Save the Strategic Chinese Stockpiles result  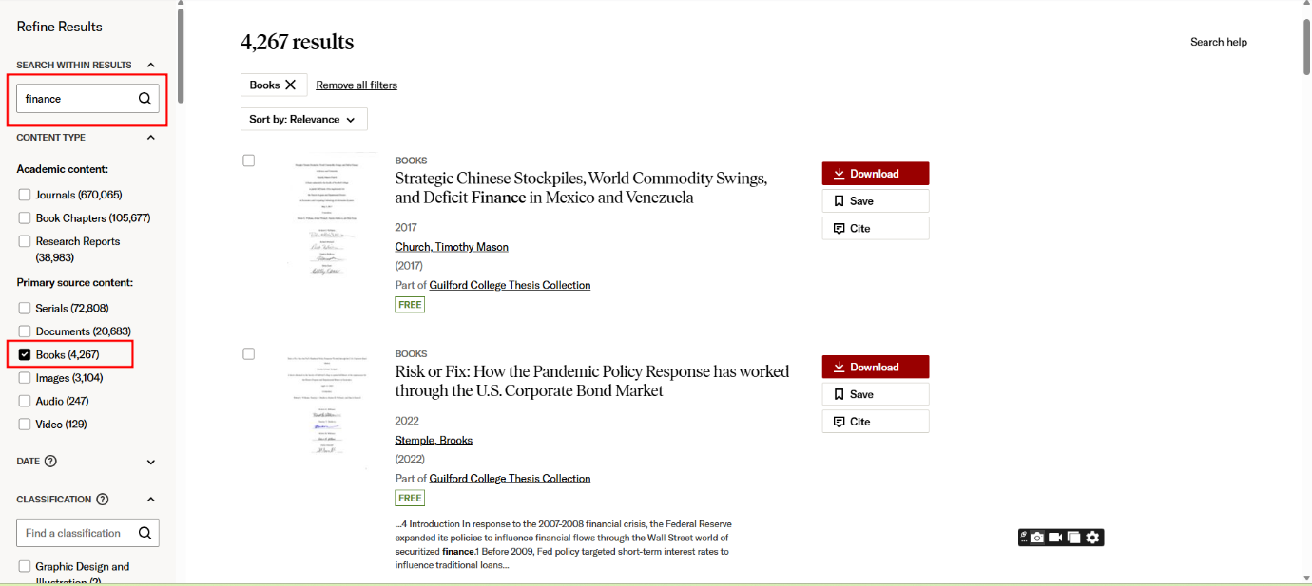[875, 201]
